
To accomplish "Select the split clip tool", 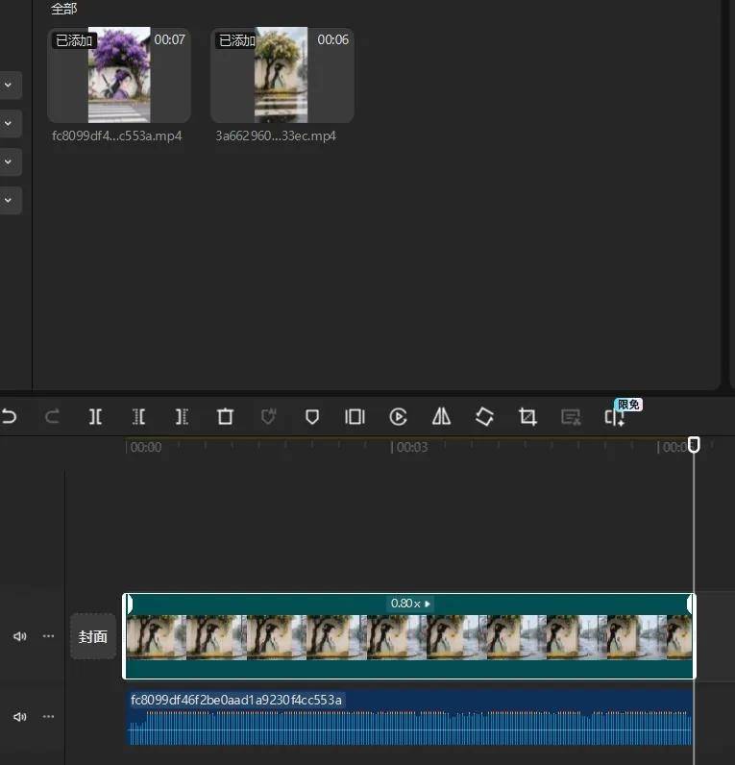I will (x=96, y=416).
